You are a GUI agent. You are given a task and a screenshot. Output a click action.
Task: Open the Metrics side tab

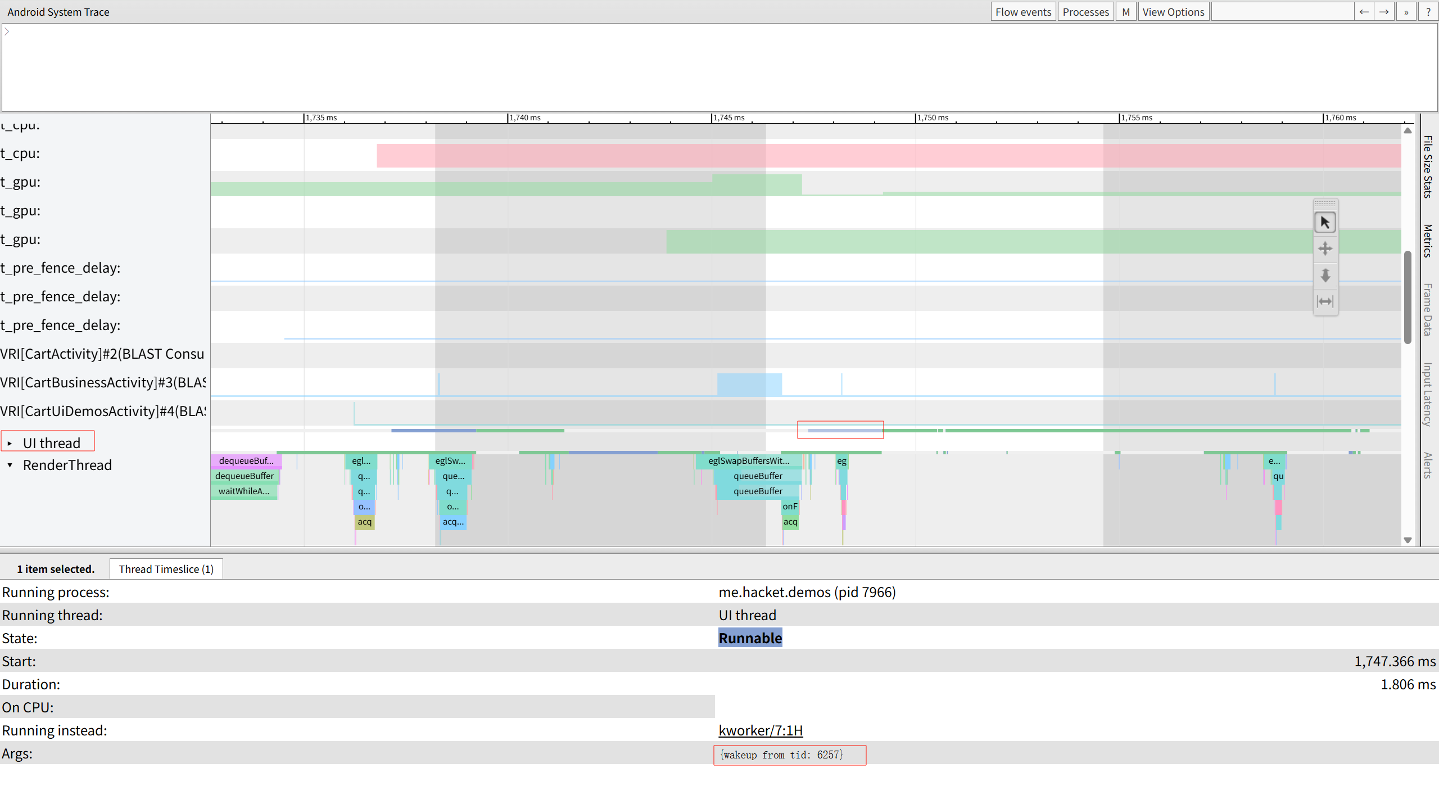click(x=1428, y=241)
